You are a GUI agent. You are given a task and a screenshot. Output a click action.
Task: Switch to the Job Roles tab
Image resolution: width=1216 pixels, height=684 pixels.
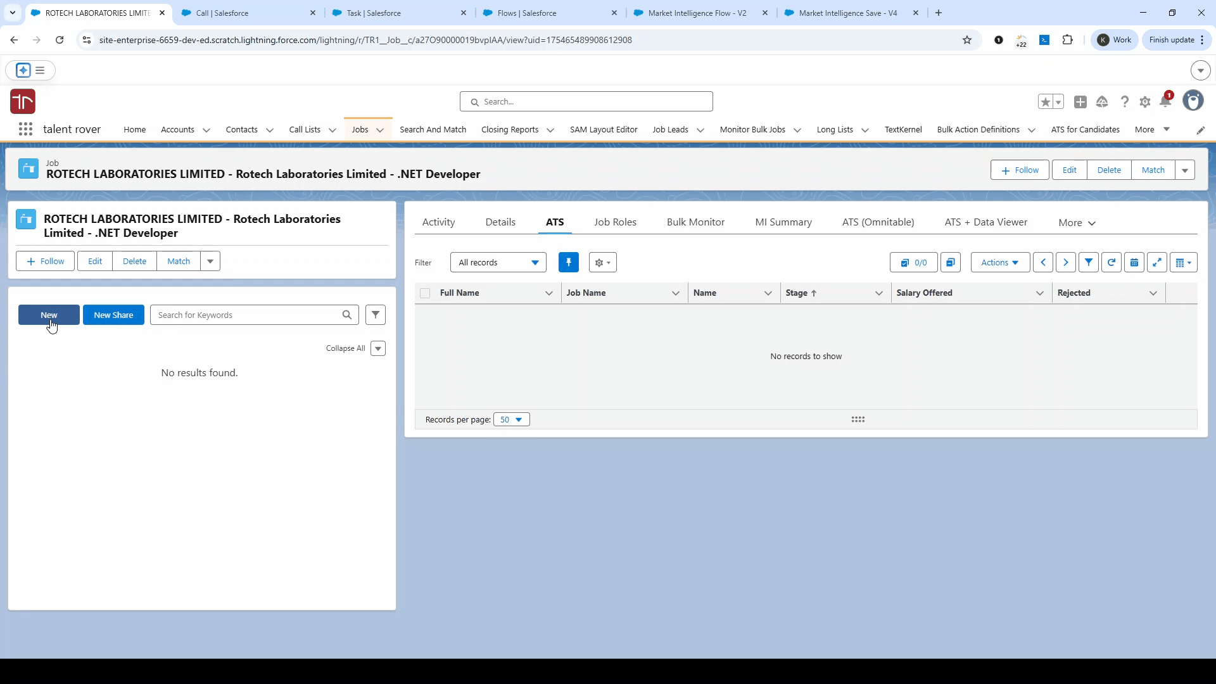615,222
